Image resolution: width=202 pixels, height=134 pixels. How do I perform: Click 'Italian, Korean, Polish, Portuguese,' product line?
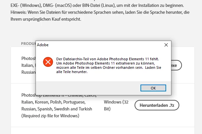pyautogui.click(x=54, y=102)
